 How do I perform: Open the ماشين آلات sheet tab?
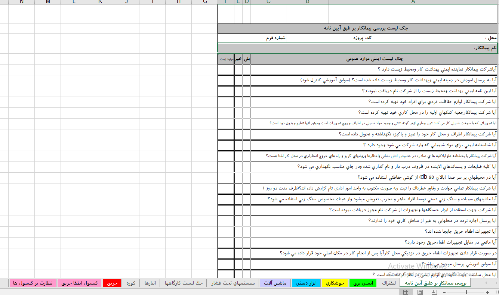275,283
